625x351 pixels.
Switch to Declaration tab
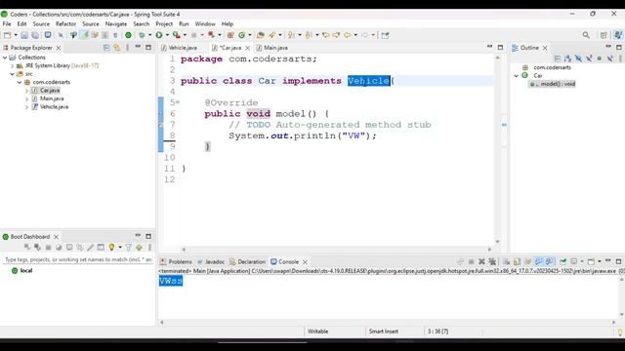(x=247, y=261)
